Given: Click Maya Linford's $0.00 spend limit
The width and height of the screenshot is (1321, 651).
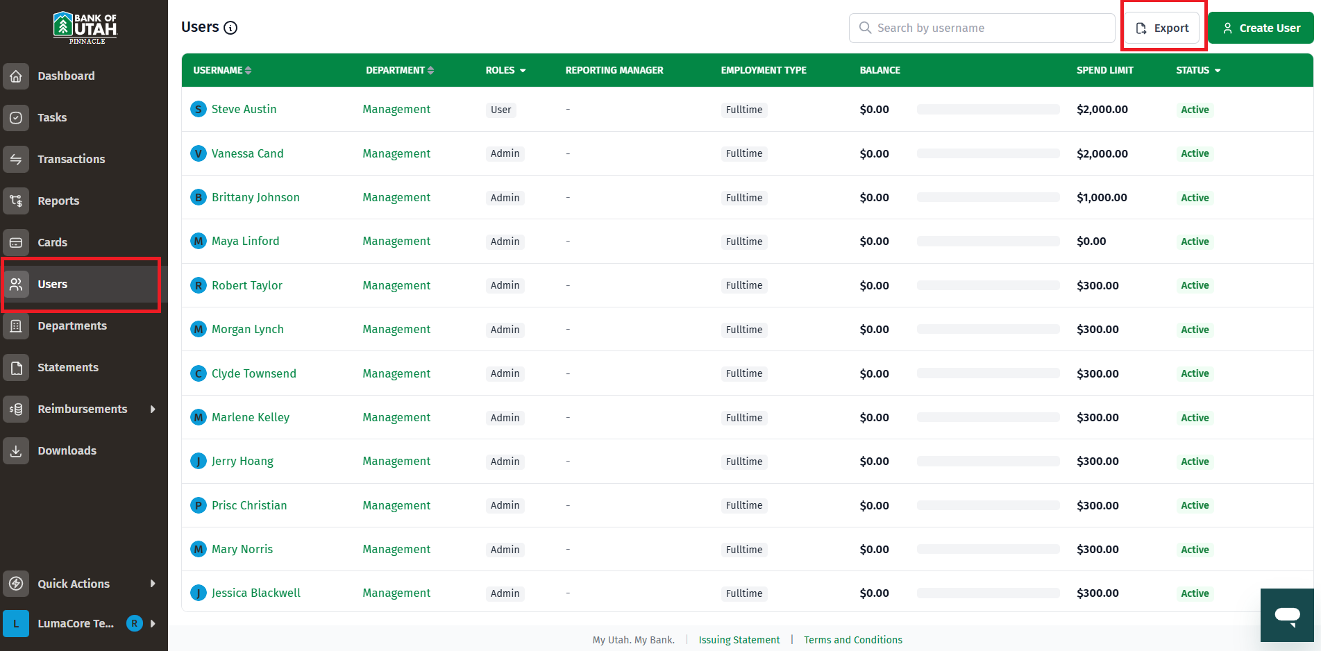Looking at the screenshot, I should point(1091,241).
